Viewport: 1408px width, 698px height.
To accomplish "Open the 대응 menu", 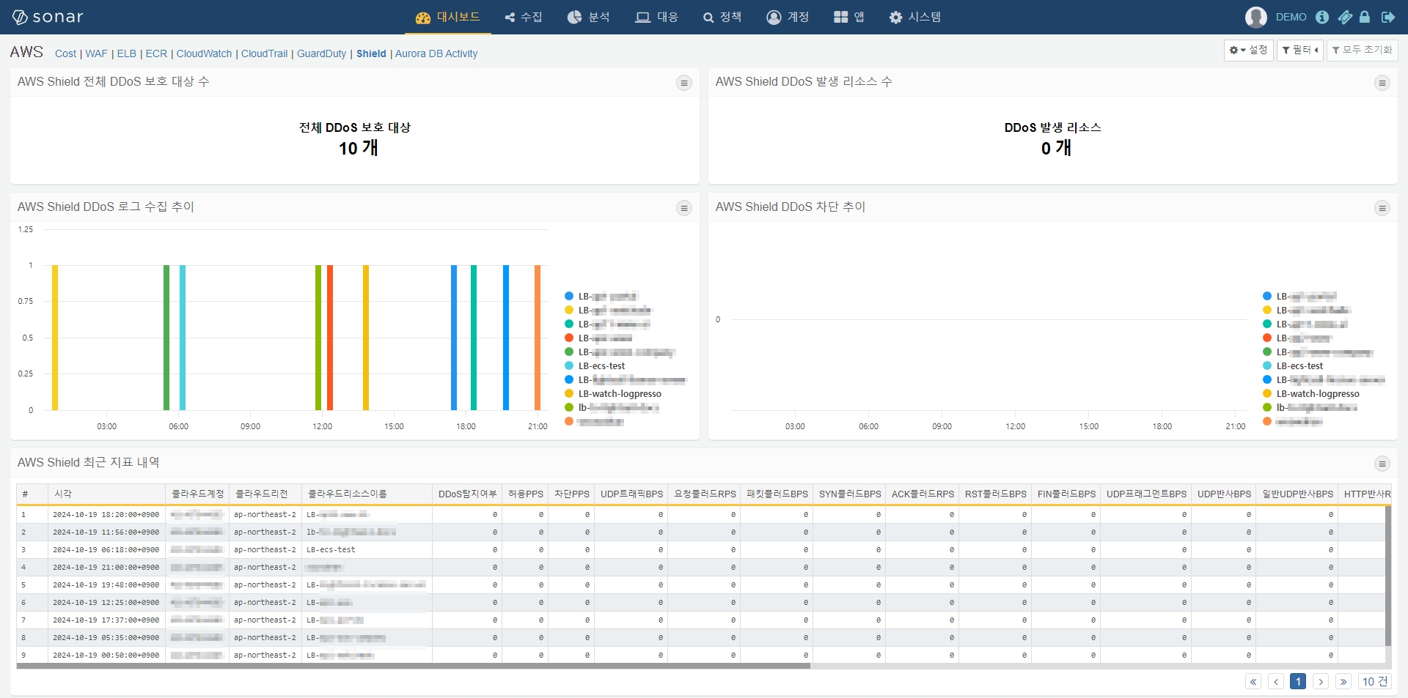I will (x=657, y=17).
